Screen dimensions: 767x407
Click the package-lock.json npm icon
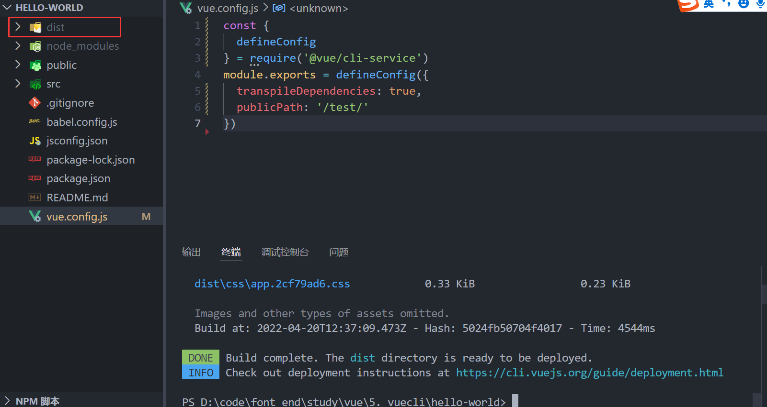(34, 159)
